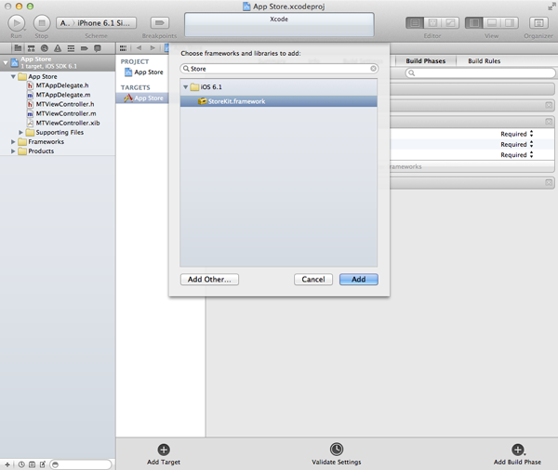558x470 pixels.
Task: Switch to the Assistant editor
Action: (432, 23)
